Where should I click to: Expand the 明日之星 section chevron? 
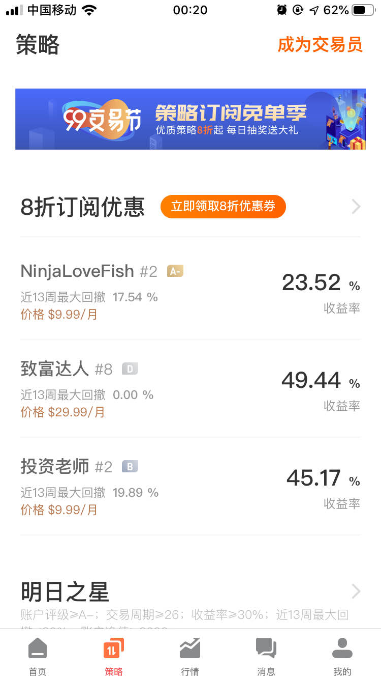tap(356, 591)
